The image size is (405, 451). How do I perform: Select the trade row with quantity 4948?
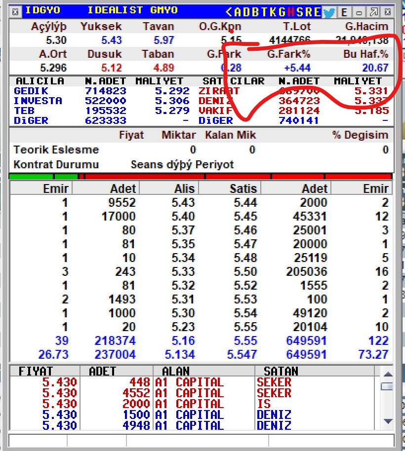pos(192,425)
